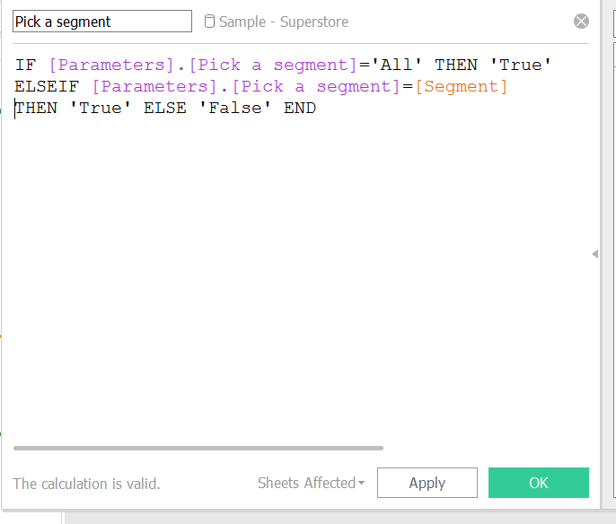Click the "The calculation is valid." status message

(86, 484)
